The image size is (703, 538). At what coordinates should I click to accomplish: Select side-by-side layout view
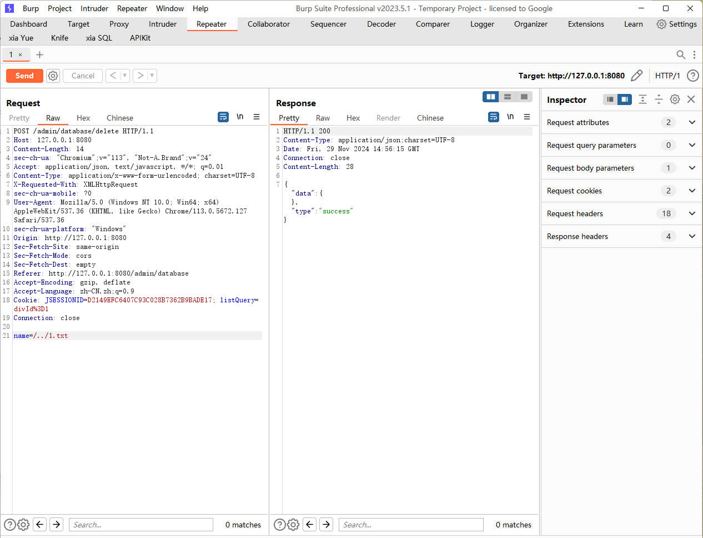click(491, 97)
